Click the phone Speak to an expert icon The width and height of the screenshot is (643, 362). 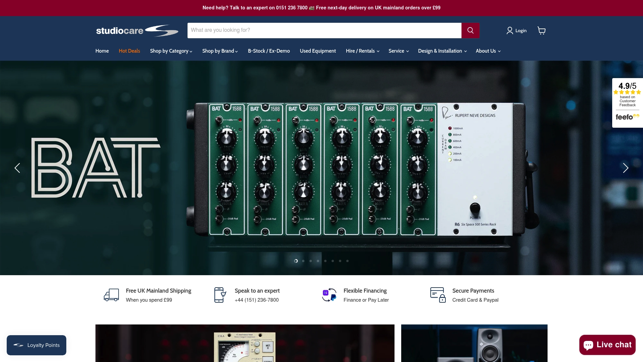(220, 295)
